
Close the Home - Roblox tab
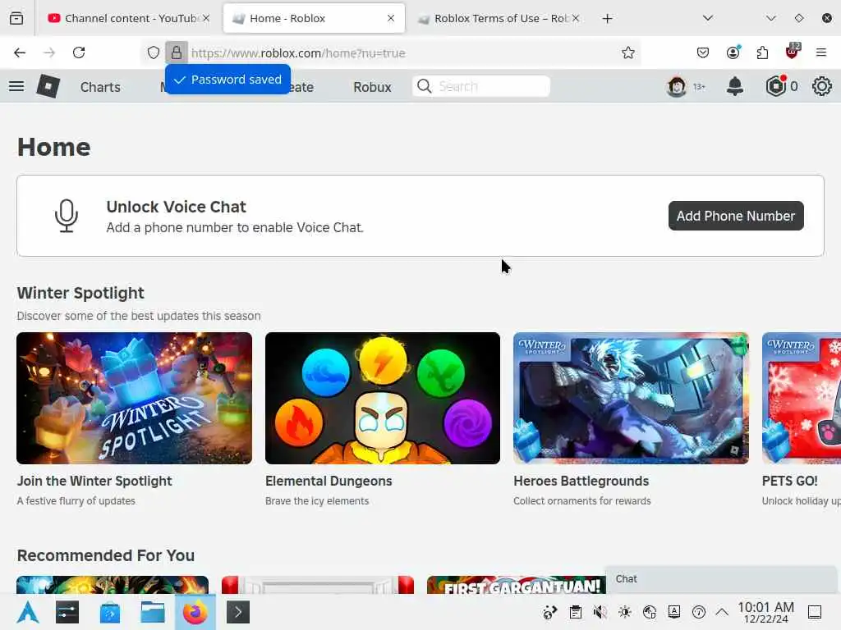[391, 18]
